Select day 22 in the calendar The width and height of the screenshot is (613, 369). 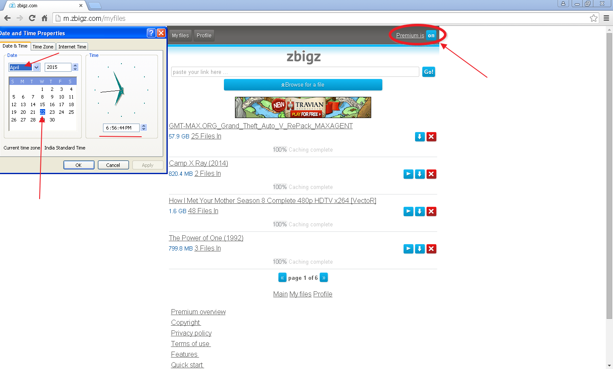[43, 112]
